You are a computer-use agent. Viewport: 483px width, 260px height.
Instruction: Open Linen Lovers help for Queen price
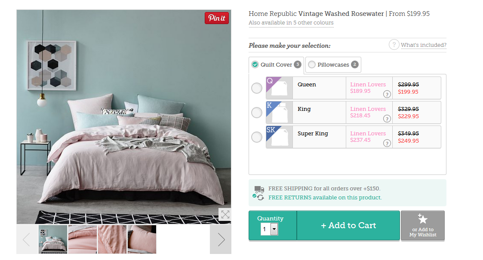tap(387, 94)
